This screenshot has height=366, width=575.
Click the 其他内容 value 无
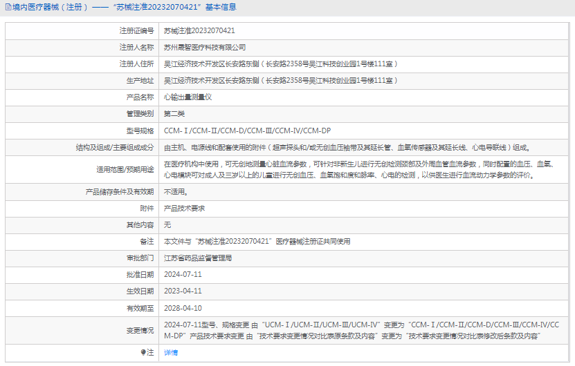pos(167,224)
